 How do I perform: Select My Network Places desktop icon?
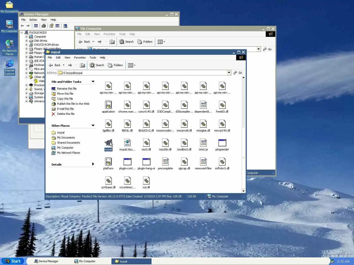tap(9, 47)
